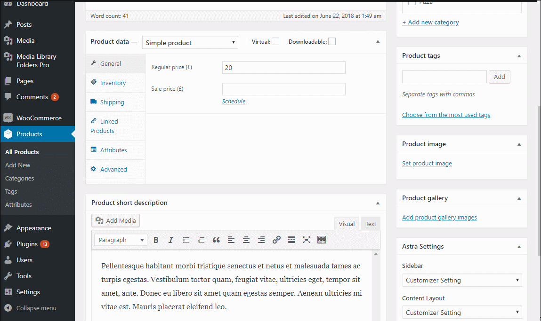Viewport: 541px width, 321px height.
Task: Open the Content Layout dropdown
Action: [x=462, y=313]
